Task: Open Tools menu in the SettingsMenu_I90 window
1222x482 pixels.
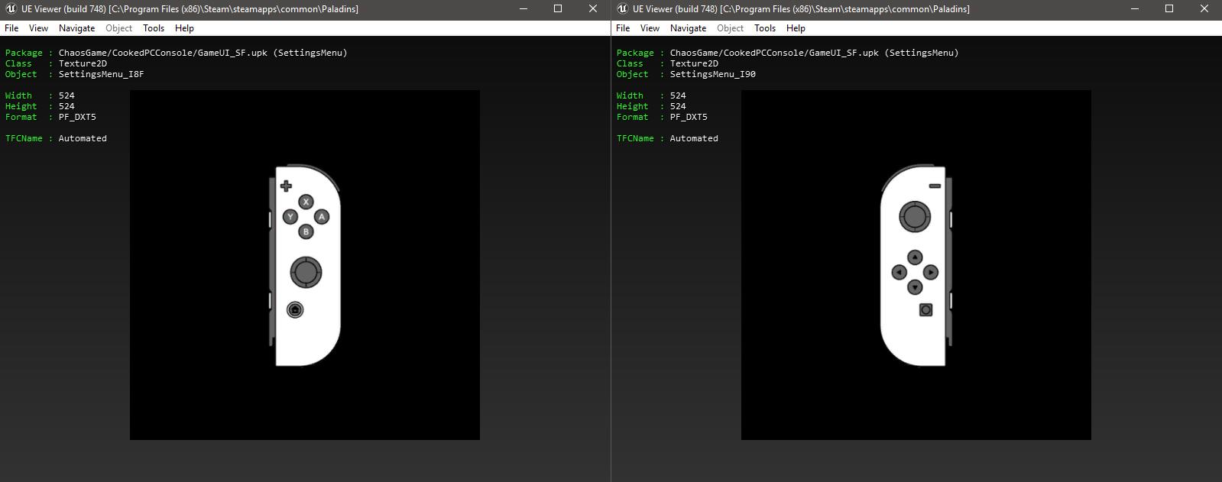Action: [x=765, y=28]
